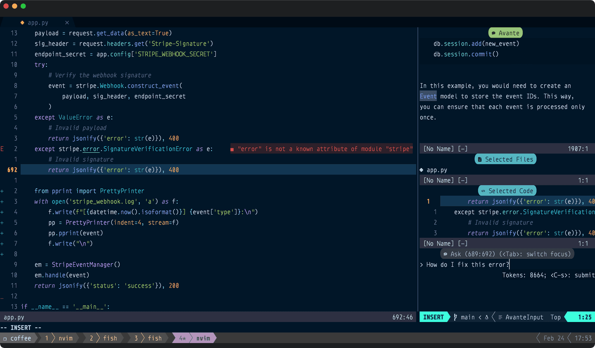Click the E error sign in the left gutter
The width and height of the screenshot is (595, 348).
pyautogui.click(x=2, y=149)
